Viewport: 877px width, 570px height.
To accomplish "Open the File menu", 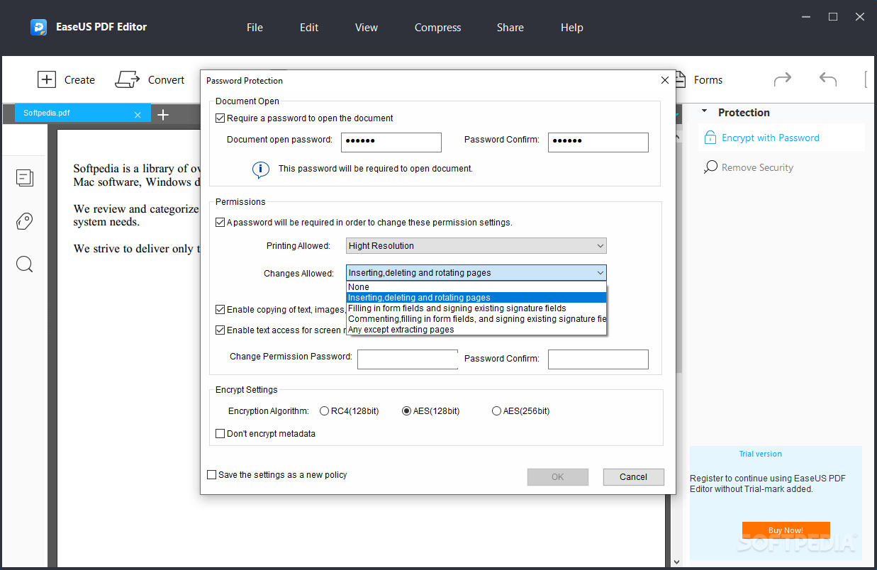I will pyautogui.click(x=255, y=28).
